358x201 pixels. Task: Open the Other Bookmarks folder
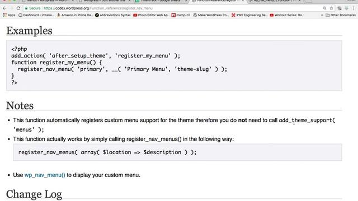tap(341, 15)
